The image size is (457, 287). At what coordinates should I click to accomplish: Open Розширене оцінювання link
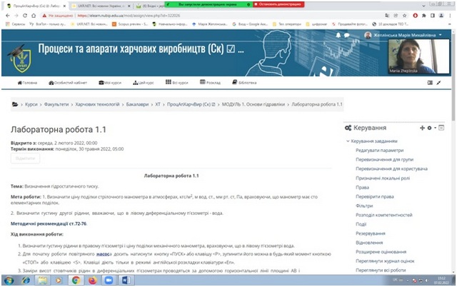click(381, 252)
